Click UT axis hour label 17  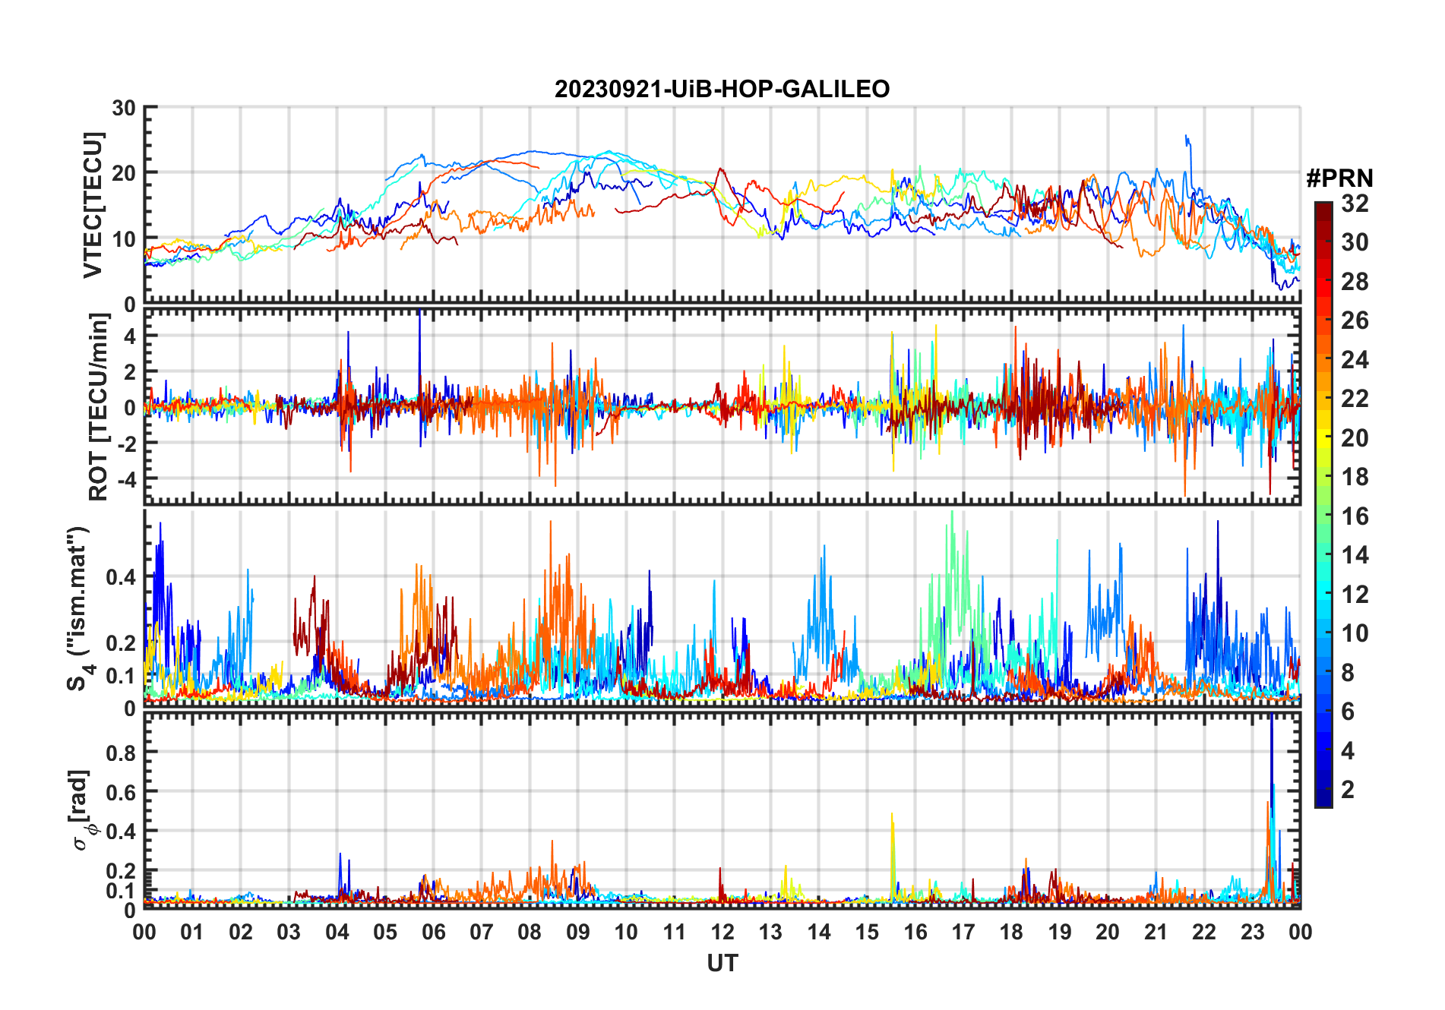point(963,932)
